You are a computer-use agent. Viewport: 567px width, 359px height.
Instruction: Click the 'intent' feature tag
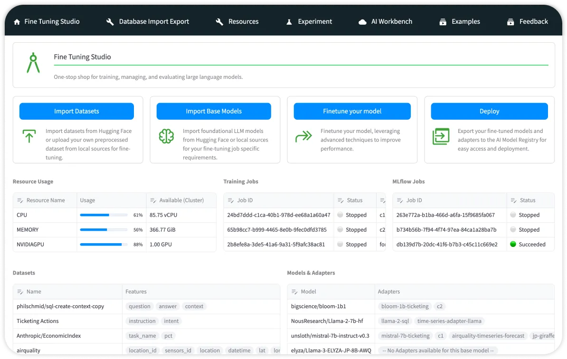click(171, 321)
